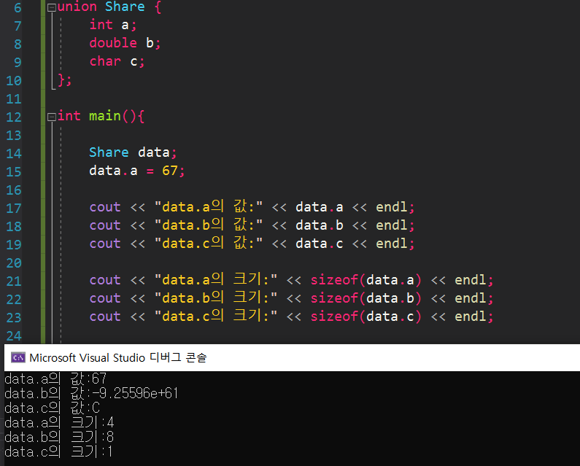Click the 'union' keyword on line 6
The image size is (580, 466).
tap(77, 7)
